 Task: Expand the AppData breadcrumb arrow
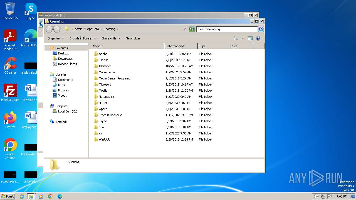pyautogui.click(x=101, y=29)
